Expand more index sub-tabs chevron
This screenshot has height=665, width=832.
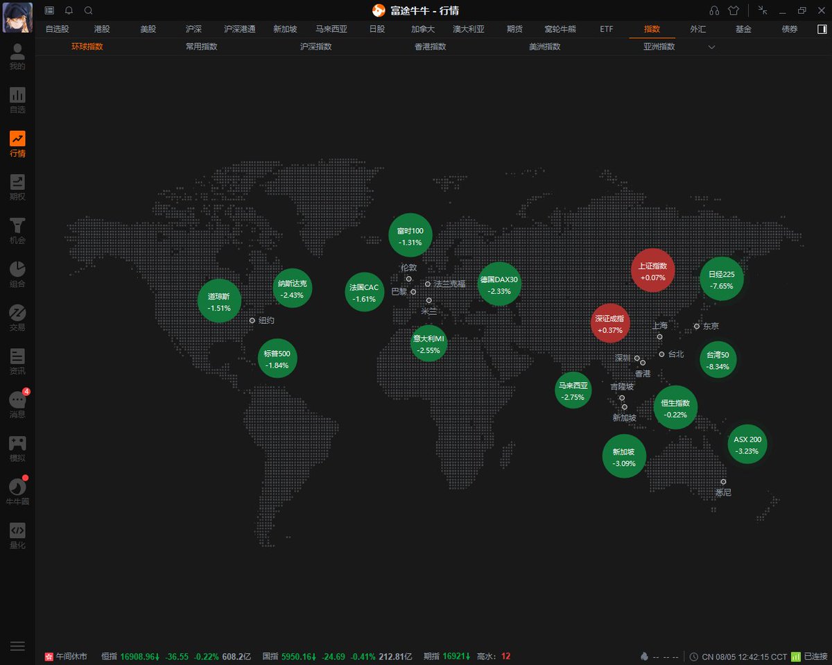point(711,47)
